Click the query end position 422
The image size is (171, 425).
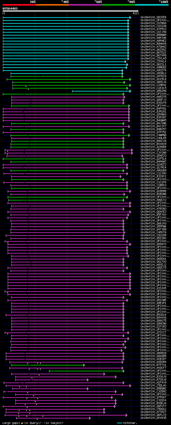click(135, 13)
